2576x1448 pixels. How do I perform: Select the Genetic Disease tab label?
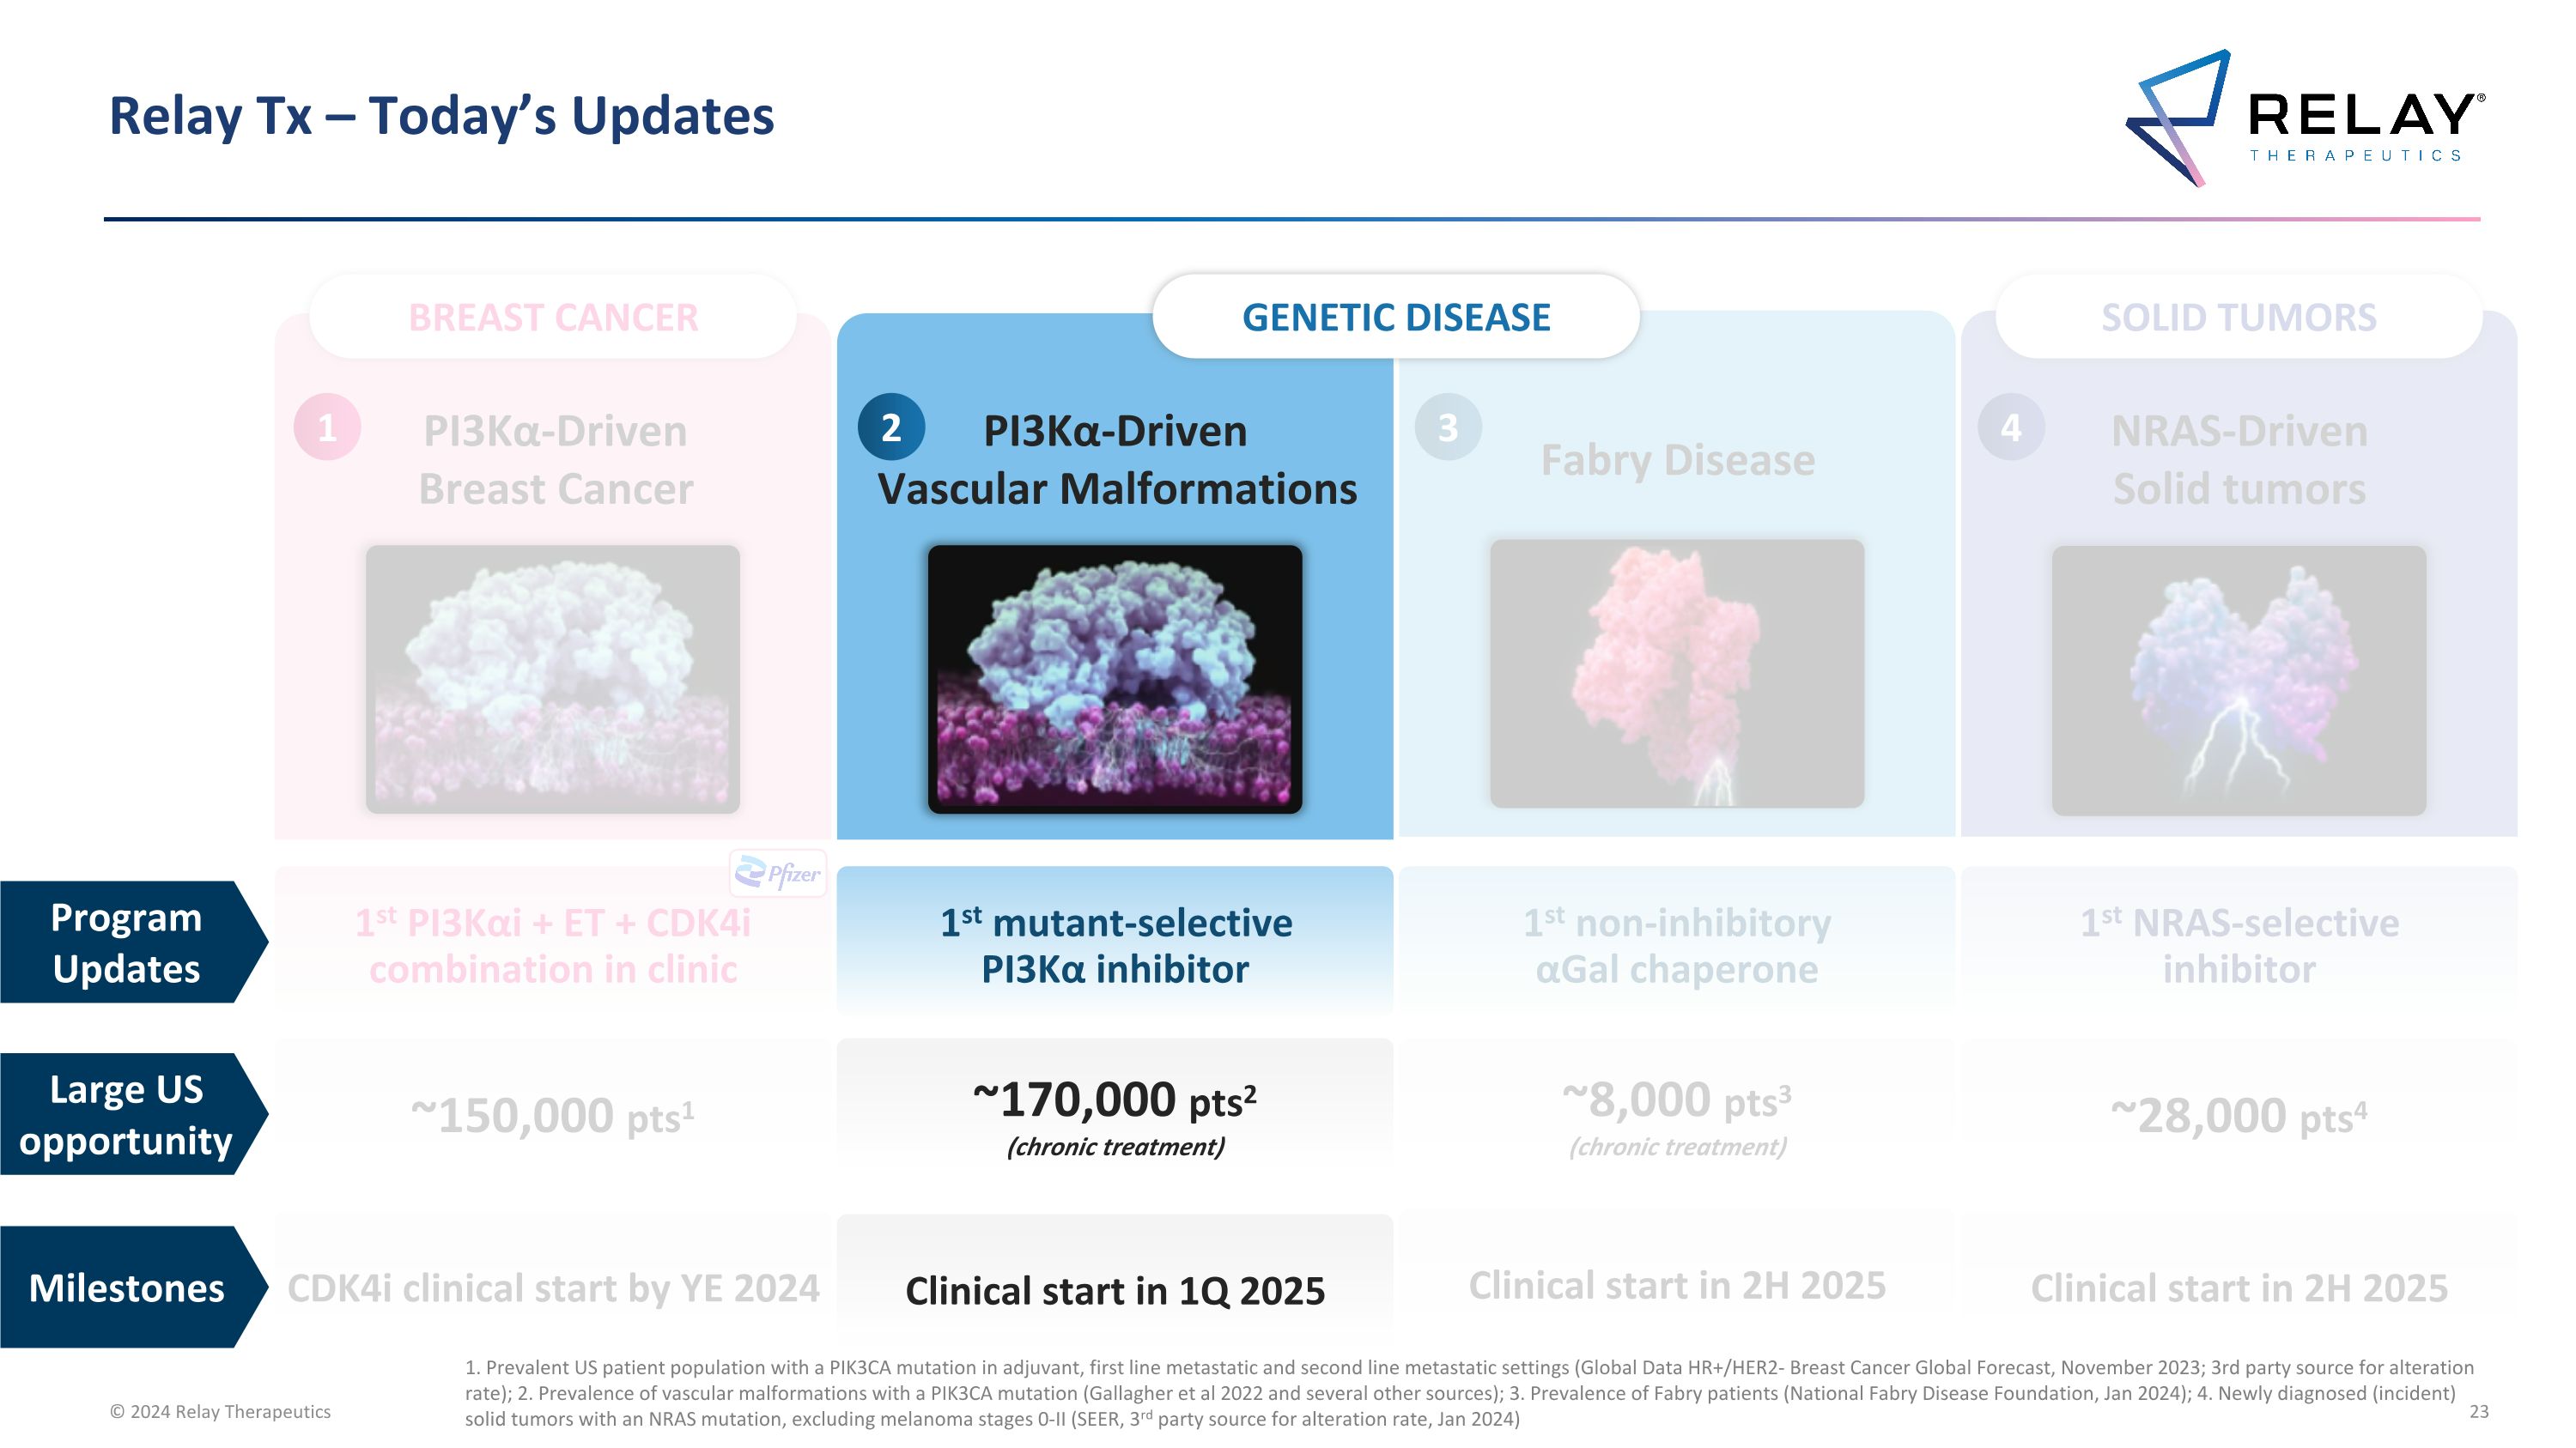[x=1395, y=318]
